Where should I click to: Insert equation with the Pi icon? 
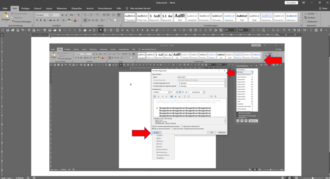pos(321,30)
